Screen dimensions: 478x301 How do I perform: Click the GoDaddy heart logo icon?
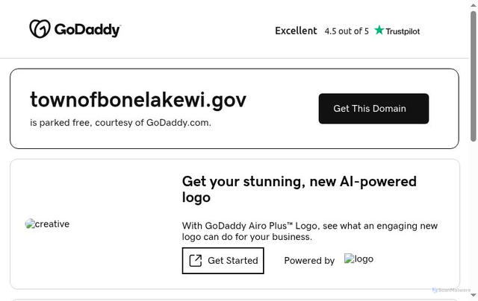point(40,29)
